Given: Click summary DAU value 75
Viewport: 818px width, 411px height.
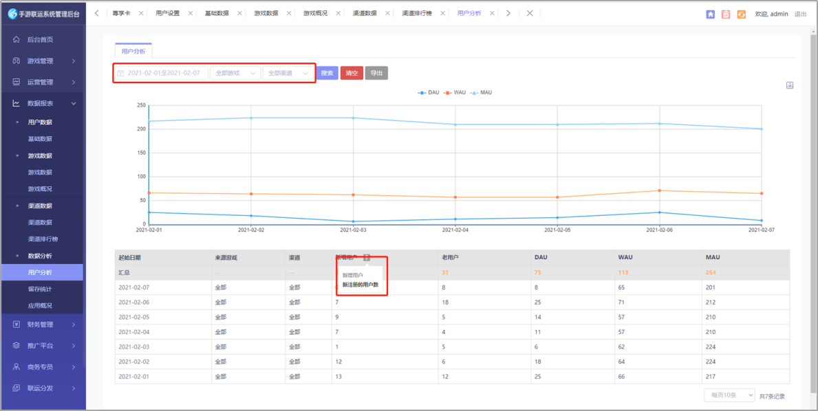Looking at the screenshot, I should [538, 272].
